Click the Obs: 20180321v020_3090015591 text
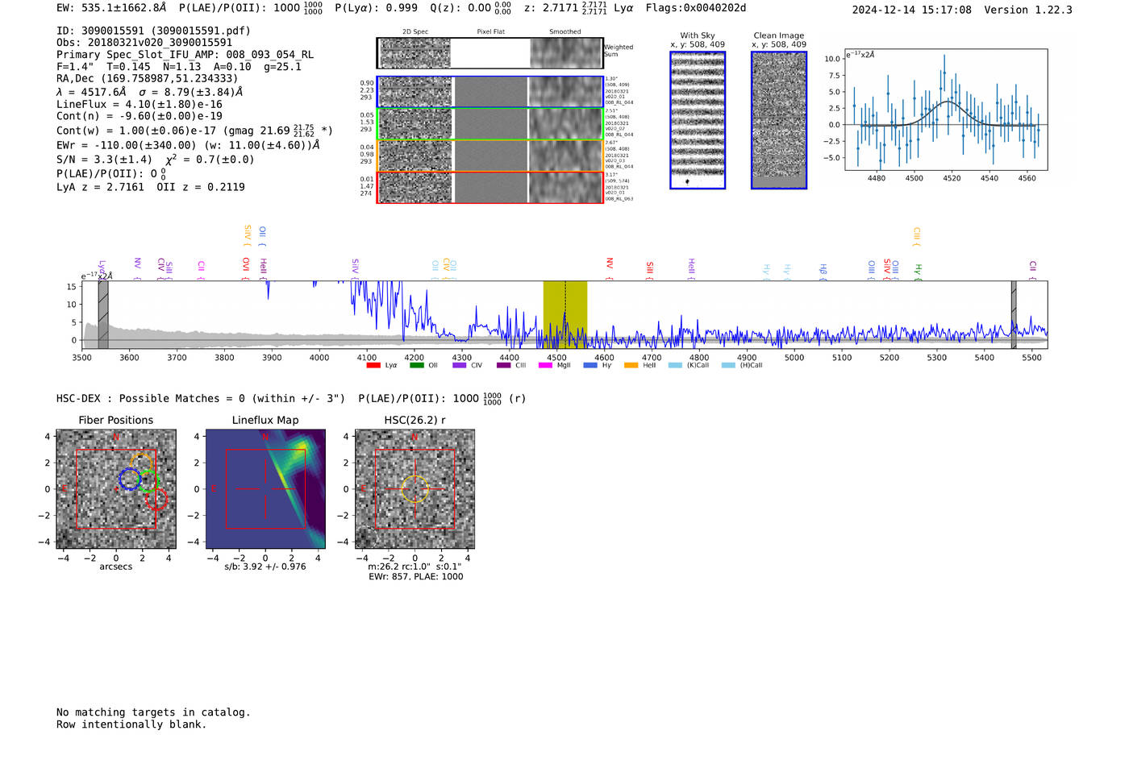The image size is (1129, 768). 144,43
